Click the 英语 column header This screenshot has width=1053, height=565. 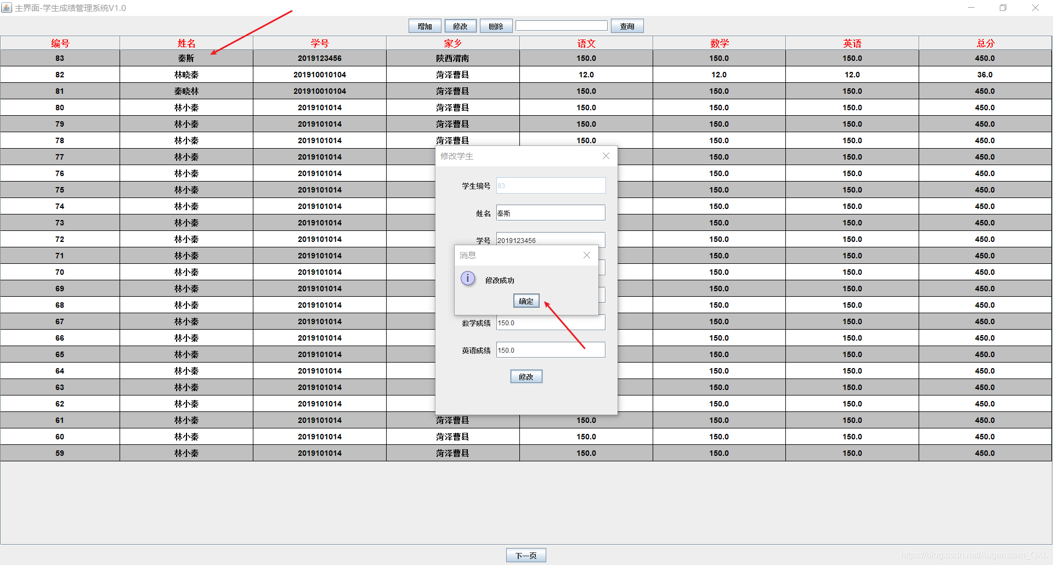[852, 43]
